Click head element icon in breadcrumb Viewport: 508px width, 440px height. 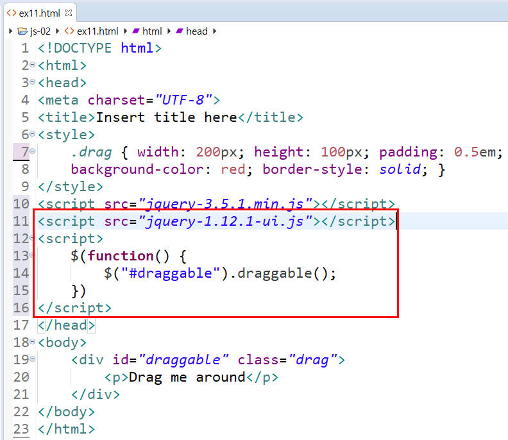(180, 31)
